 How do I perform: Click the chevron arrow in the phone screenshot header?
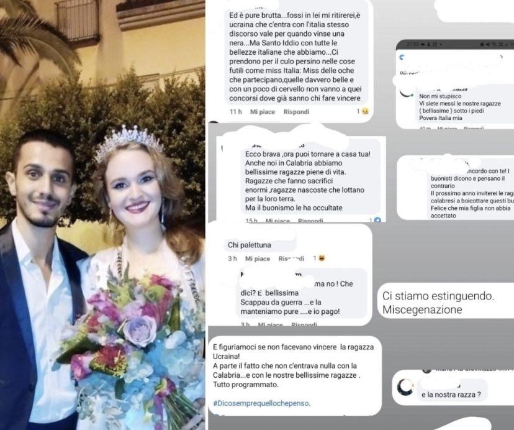click(500, 57)
